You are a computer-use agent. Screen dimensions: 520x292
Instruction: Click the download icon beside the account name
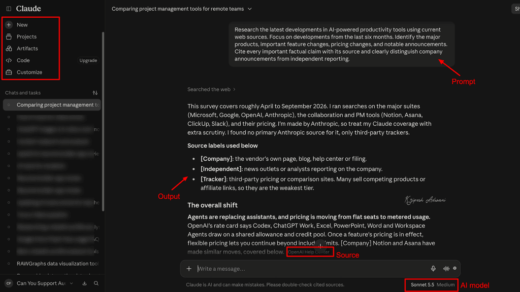[x=85, y=283]
